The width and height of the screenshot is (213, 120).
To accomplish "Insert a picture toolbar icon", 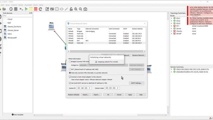I will pos(52,9).
